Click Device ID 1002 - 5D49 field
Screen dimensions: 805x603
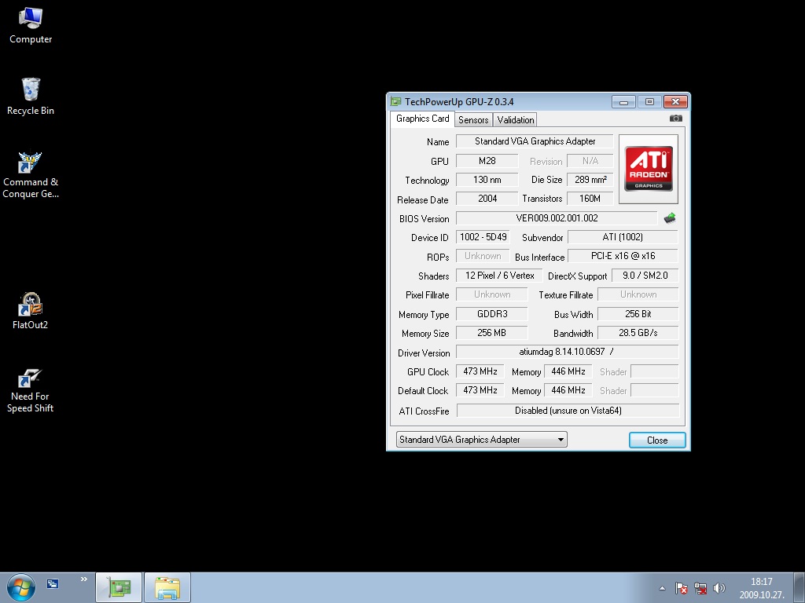pos(483,237)
